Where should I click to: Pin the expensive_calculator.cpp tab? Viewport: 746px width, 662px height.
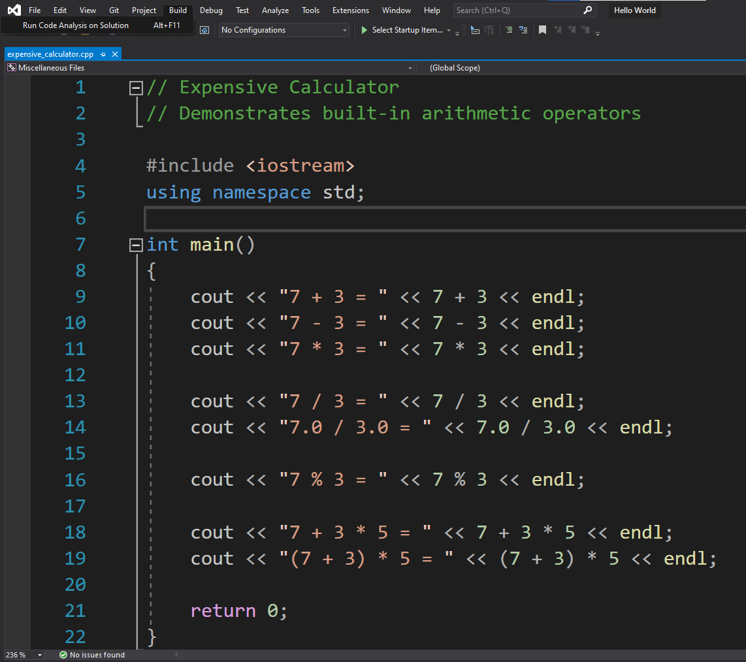click(103, 54)
